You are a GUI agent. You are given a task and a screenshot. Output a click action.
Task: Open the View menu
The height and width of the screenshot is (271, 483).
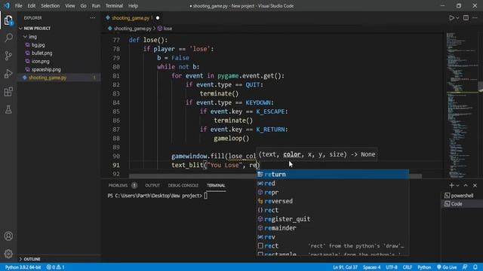[70, 6]
